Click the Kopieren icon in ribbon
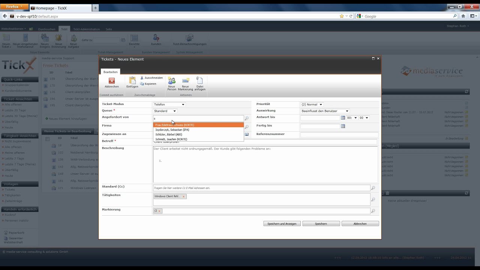480x270 pixels. point(142,84)
